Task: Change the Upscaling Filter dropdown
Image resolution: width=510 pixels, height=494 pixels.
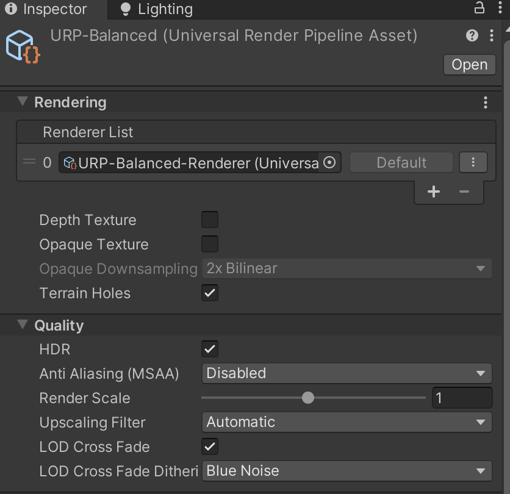Action: click(x=347, y=422)
